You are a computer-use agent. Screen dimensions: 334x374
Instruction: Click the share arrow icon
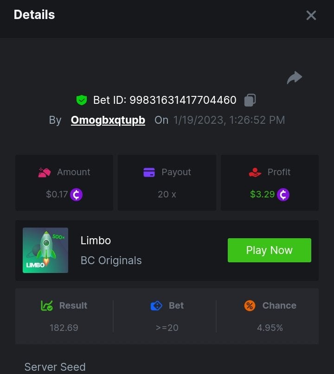tap(295, 77)
